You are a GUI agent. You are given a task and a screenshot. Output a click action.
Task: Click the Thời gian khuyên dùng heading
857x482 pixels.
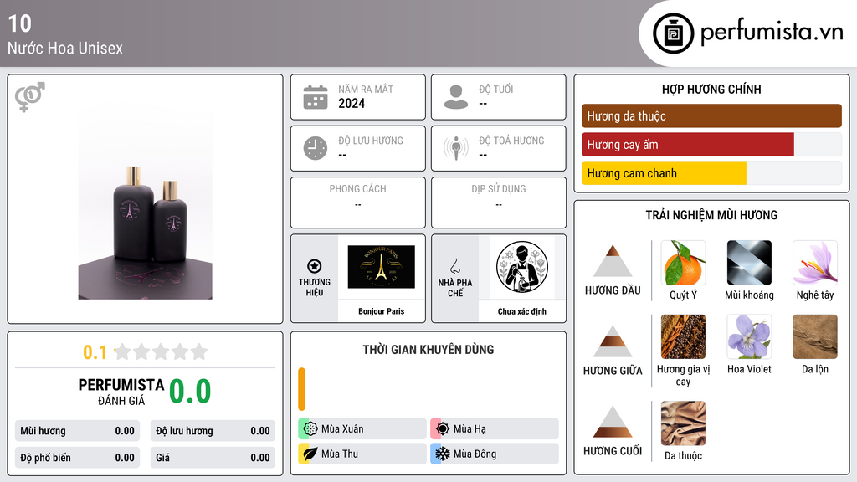428,350
